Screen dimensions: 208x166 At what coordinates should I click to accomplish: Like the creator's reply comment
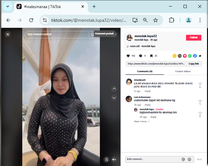click(200, 113)
